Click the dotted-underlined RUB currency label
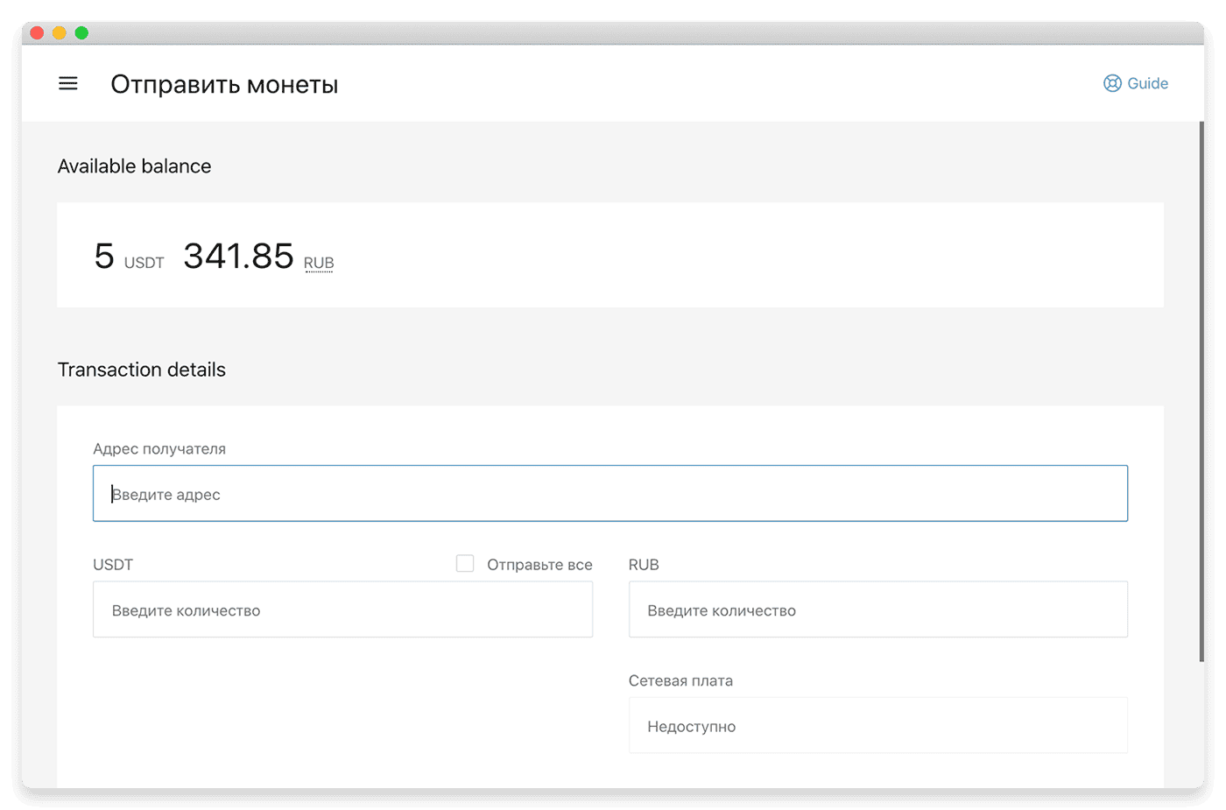Image resolution: width=1226 pixels, height=810 pixels. click(319, 263)
